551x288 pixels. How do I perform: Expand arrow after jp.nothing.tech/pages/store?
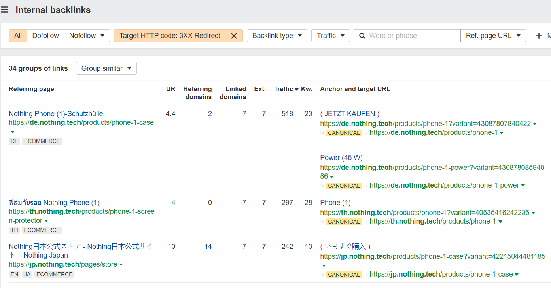coord(121,265)
